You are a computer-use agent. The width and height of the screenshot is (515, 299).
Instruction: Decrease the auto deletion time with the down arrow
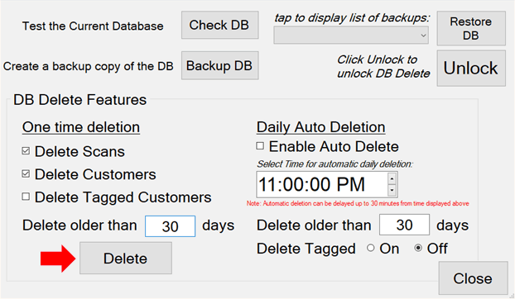point(392,190)
